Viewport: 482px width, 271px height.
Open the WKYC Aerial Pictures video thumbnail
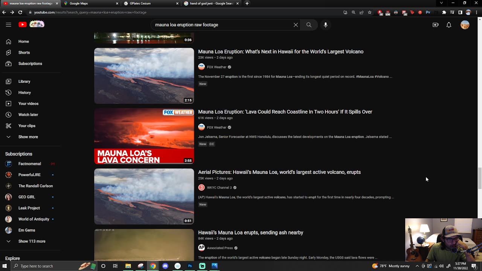pos(144,196)
